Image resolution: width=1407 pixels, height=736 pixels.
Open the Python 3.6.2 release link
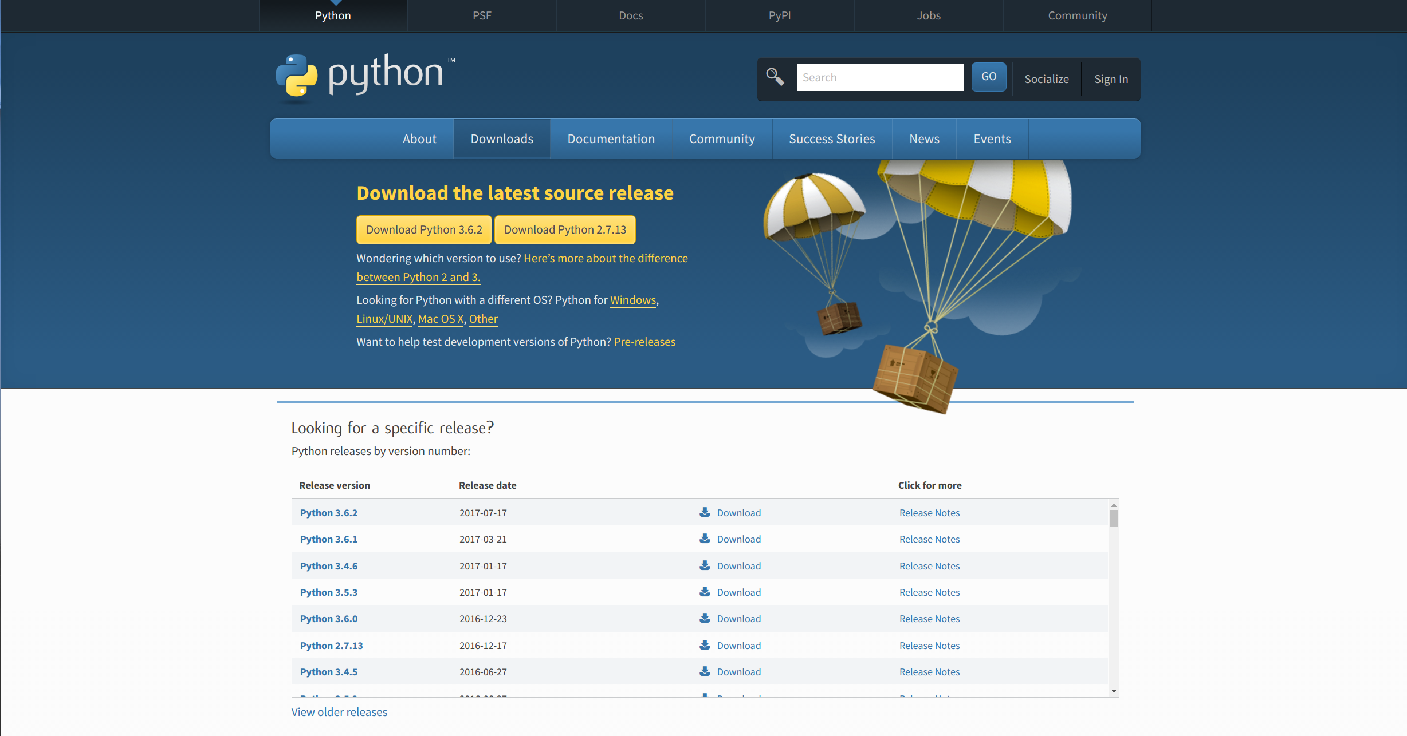(329, 513)
